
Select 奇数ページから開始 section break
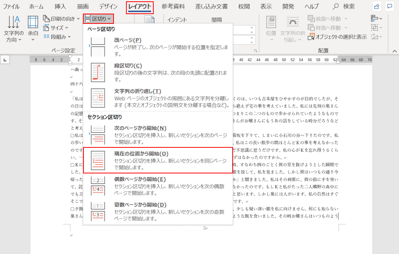pyautogui.click(x=158, y=211)
